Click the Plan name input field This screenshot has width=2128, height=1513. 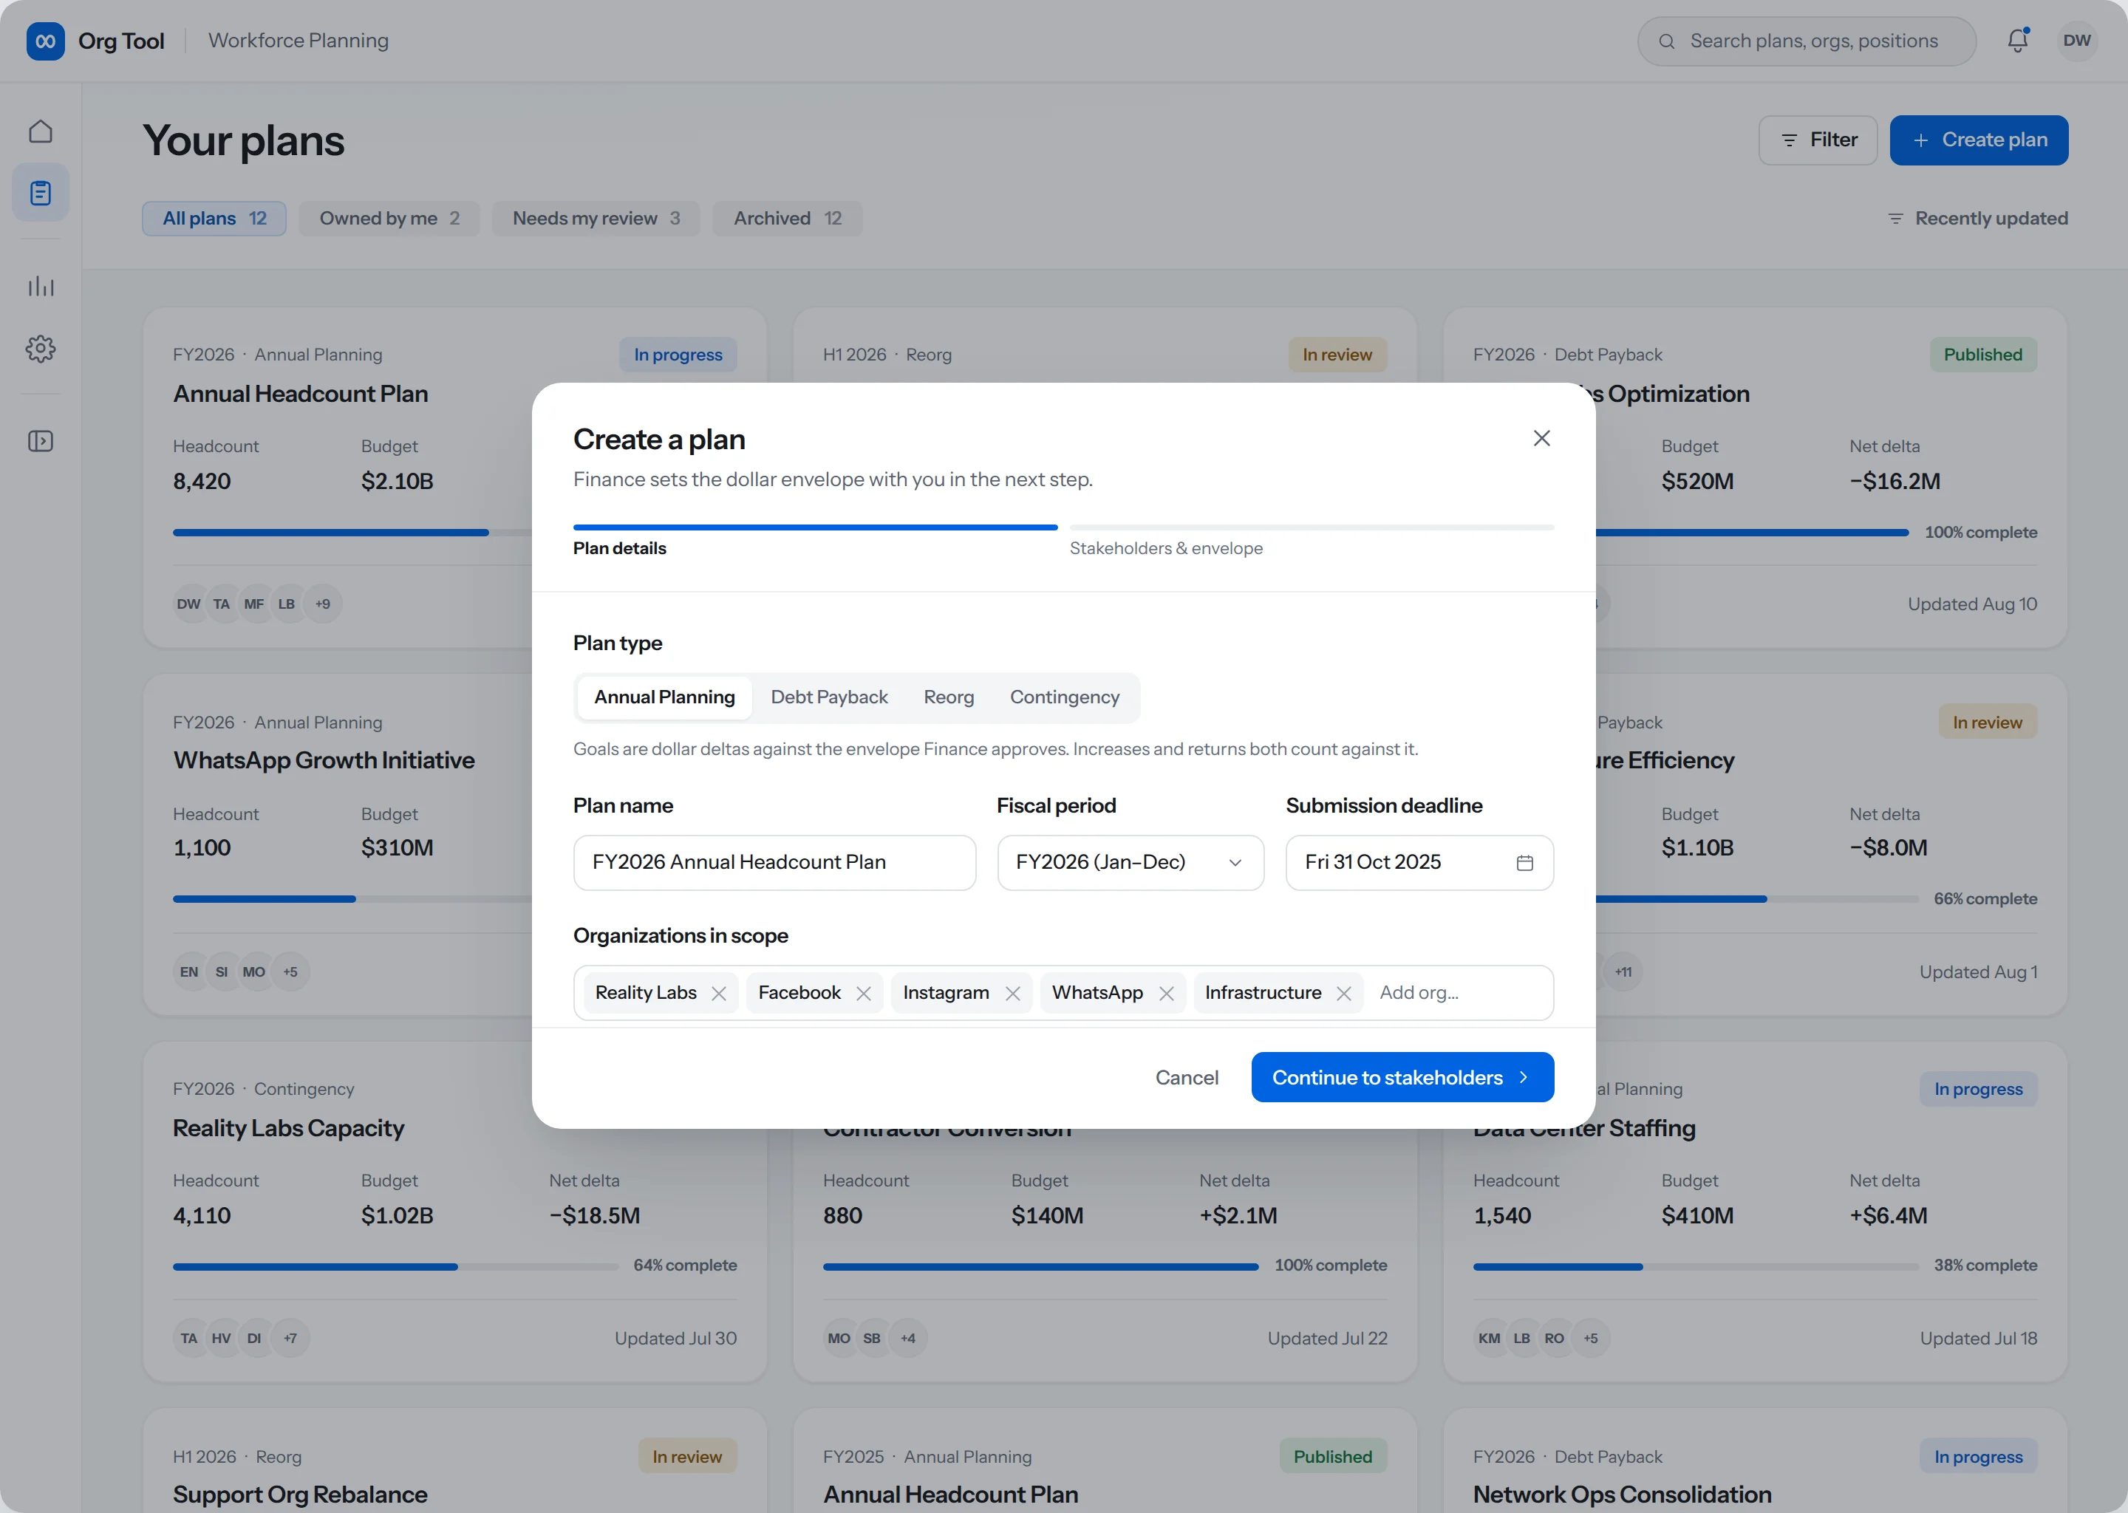[x=774, y=863]
